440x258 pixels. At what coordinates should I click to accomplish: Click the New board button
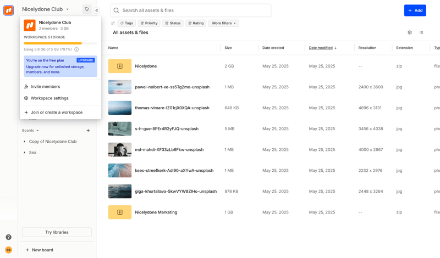point(39,250)
